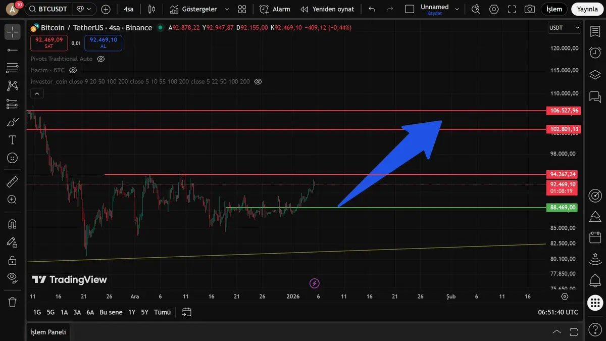
Task: Create an Alarm from the toolbar
Action: [x=275, y=9]
